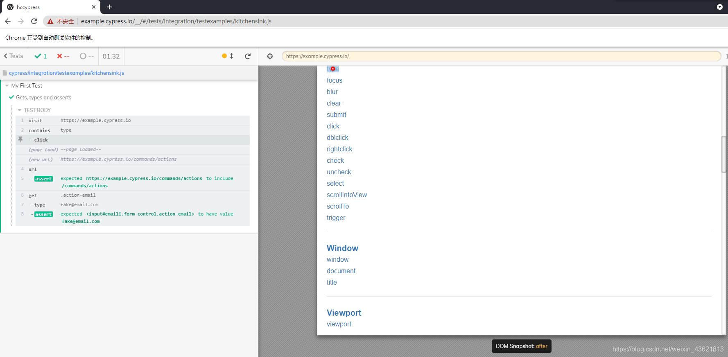728x357 pixels.
Task: Open the trigger command link
Action: [336, 218]
